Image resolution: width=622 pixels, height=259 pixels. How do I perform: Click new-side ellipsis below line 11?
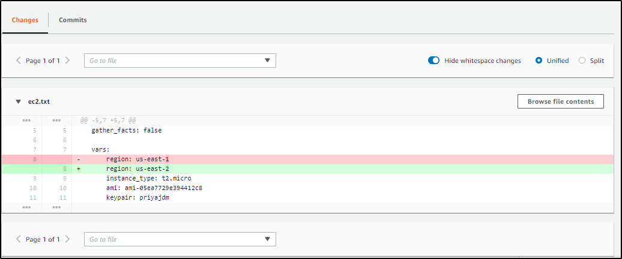56,207
